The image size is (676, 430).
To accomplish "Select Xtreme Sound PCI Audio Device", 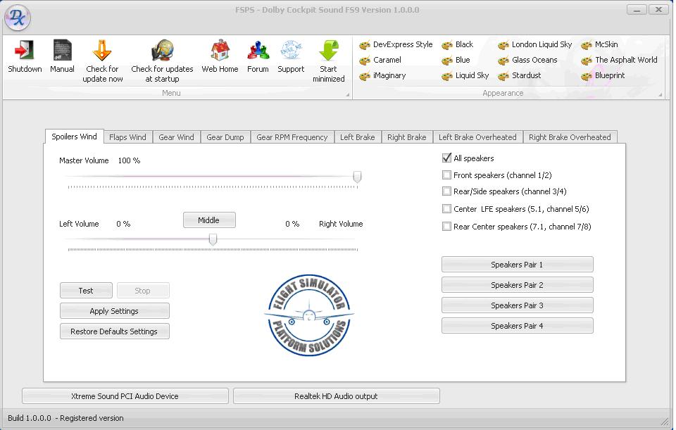I will (x=125, y=396).
